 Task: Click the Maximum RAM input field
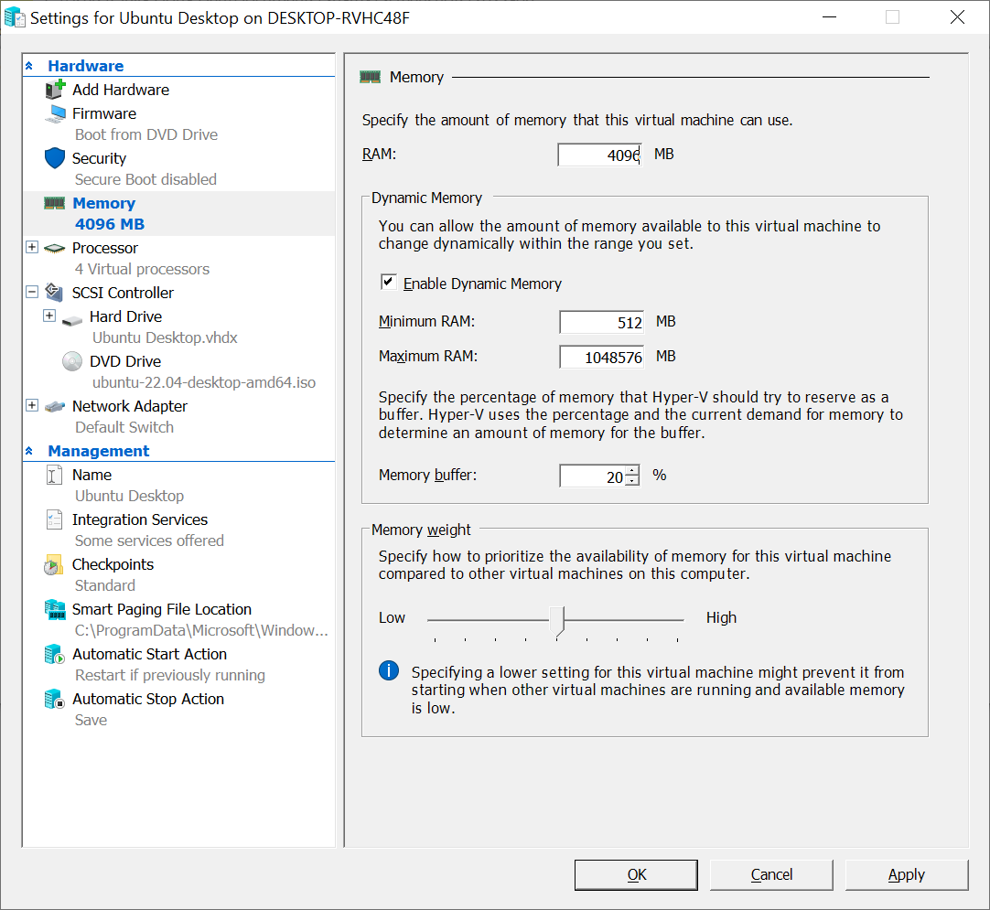pyautogui.click(x=601, y=357)
